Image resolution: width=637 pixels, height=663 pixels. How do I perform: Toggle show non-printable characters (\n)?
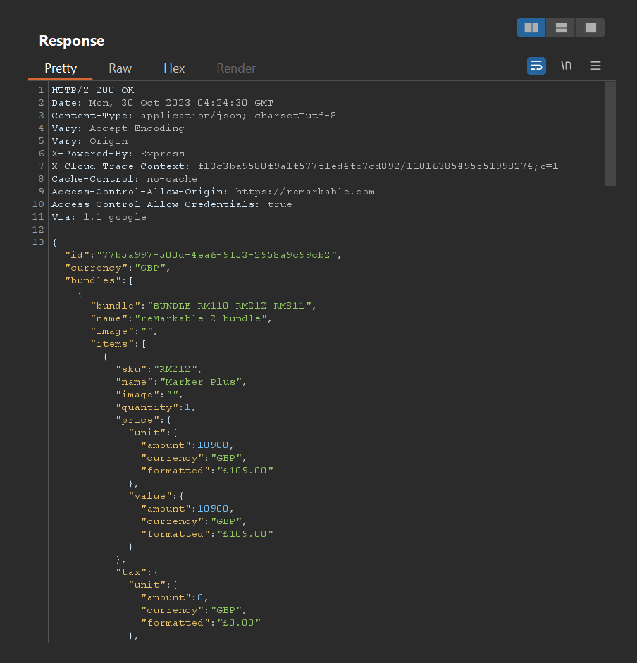pos(567,66)
